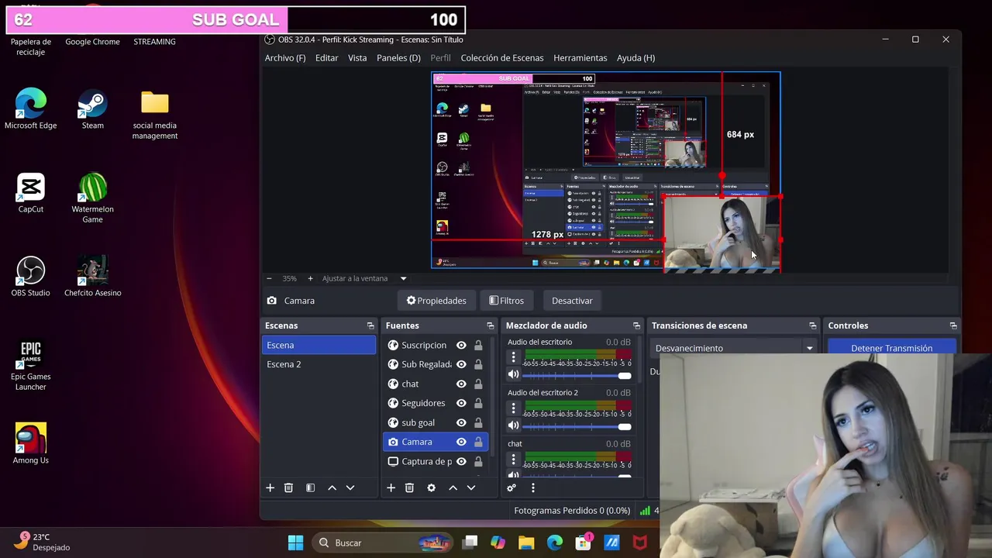Open Copilot from the taskbar
This screenshot has height=558, width=992.
(x=498, y=542)
